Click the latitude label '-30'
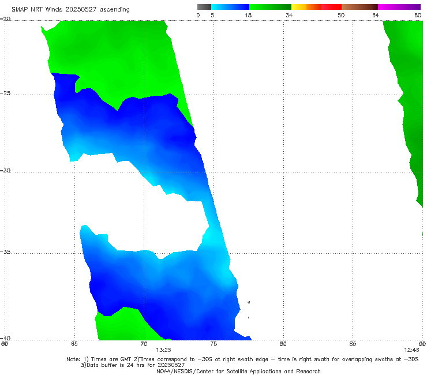The height and width of the screenshot is (375, 427). tap(5, 170)
